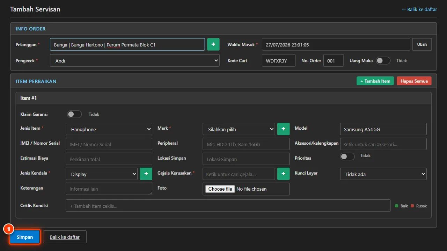Focus the Model field Samsung A54 5G
Viewport: 447px width, 251px height.
(383, 129)
